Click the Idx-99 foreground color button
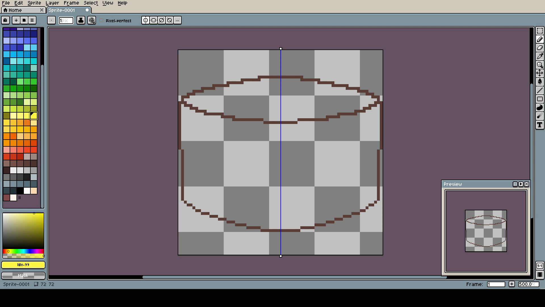This screenshot has height=307, width=545. [23, 265]
